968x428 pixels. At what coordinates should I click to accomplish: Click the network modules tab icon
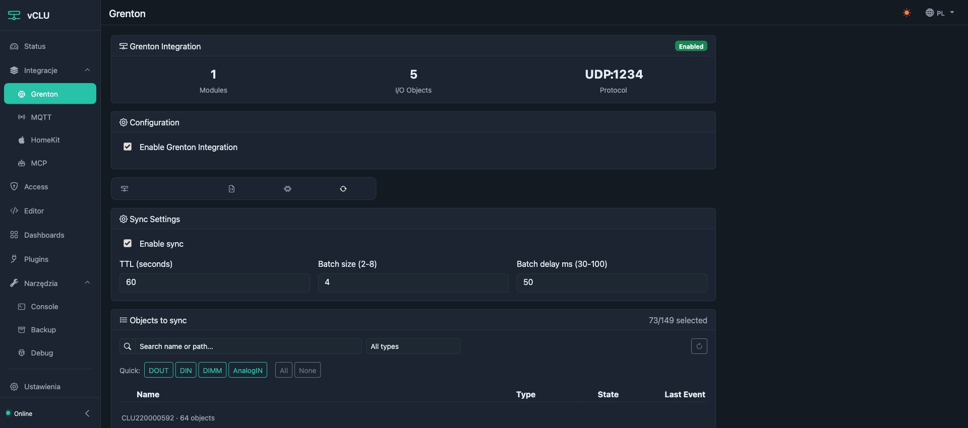(125, 189)
